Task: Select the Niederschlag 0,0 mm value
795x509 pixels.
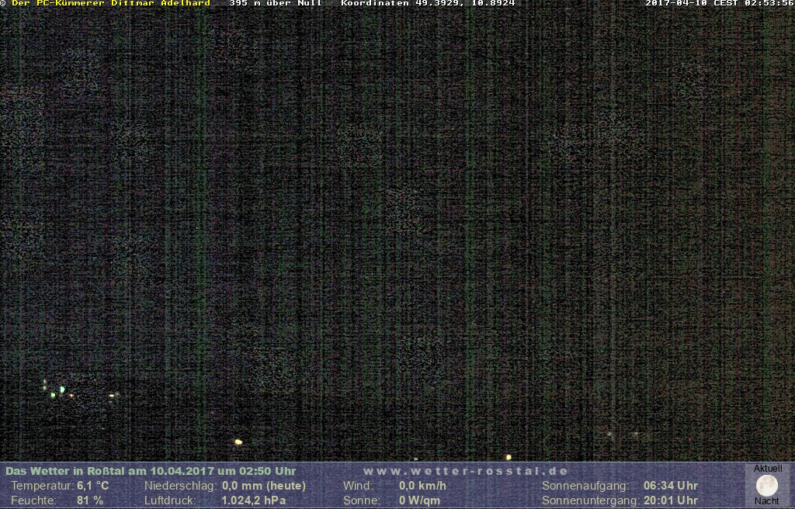Action: (x=263, y=486)
